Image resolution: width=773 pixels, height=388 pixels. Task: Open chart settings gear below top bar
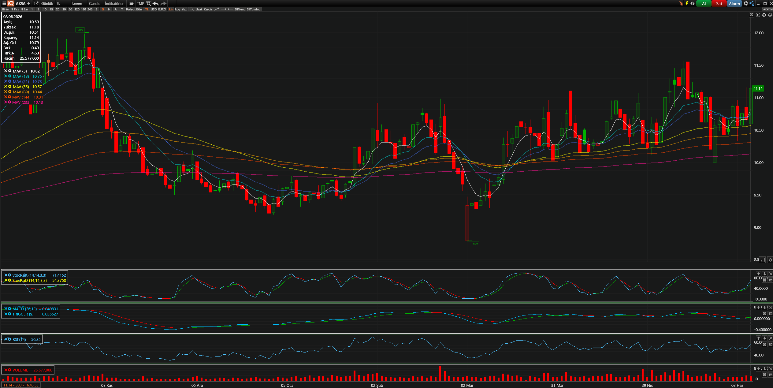click(764, 15)
